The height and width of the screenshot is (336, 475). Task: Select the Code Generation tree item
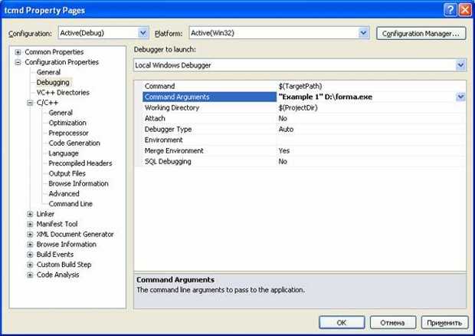pos(74,143)
